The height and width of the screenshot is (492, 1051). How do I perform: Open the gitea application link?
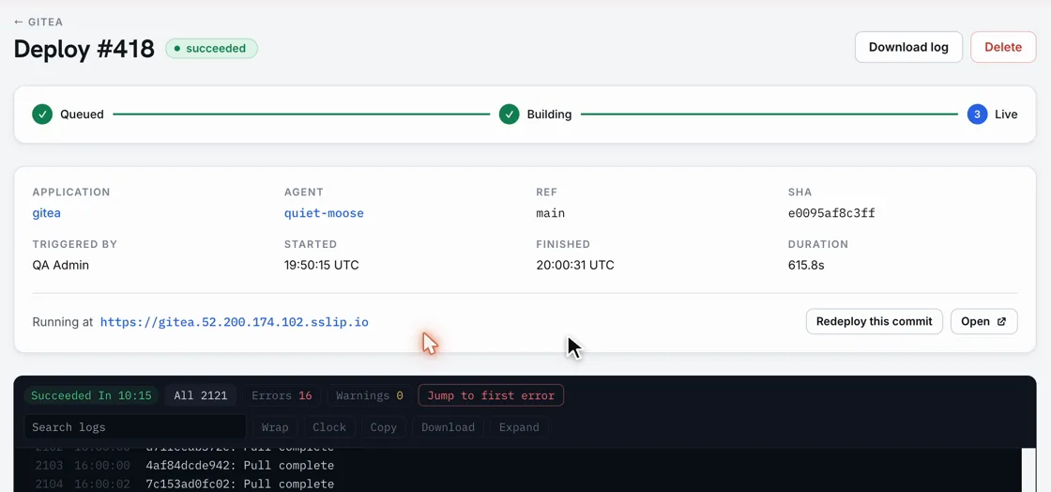[46, 213]
